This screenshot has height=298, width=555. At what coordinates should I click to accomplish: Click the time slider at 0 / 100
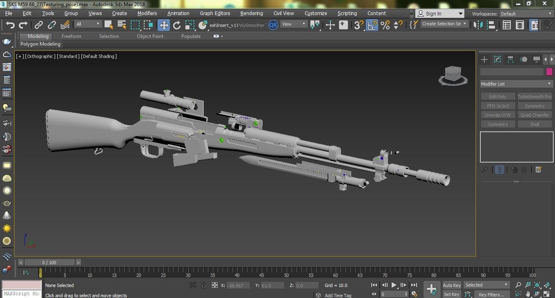coord(49,263)
